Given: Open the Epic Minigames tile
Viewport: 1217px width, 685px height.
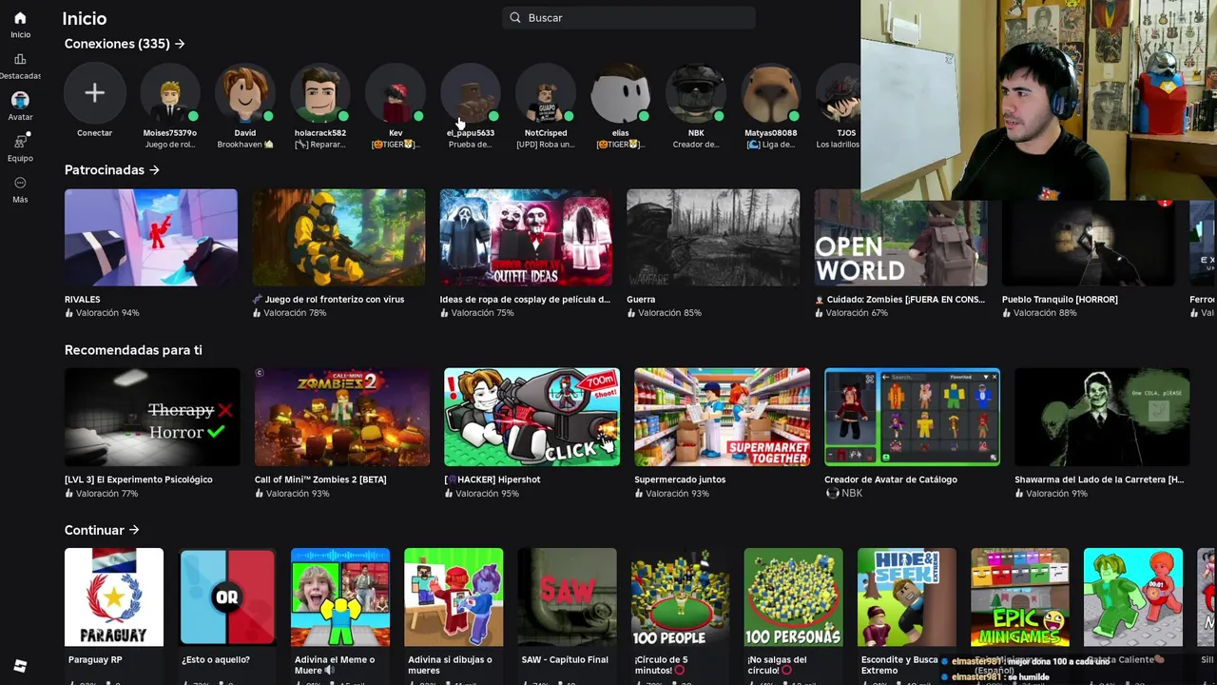Looking at the screenshot, I should tap(1020, 597).
